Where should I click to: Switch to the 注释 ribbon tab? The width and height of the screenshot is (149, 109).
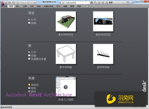pos(25,6)
